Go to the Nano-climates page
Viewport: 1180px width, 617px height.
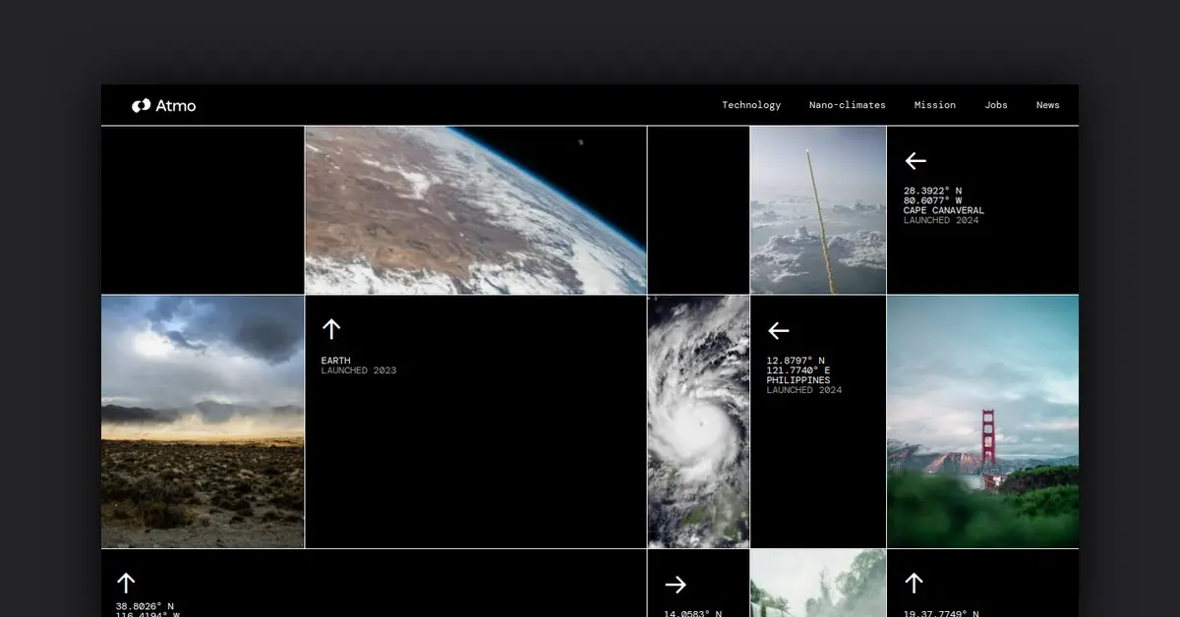[x=847, y=105]
